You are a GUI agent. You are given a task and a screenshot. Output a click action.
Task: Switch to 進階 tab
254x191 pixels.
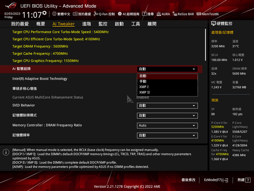pos(86,24)
